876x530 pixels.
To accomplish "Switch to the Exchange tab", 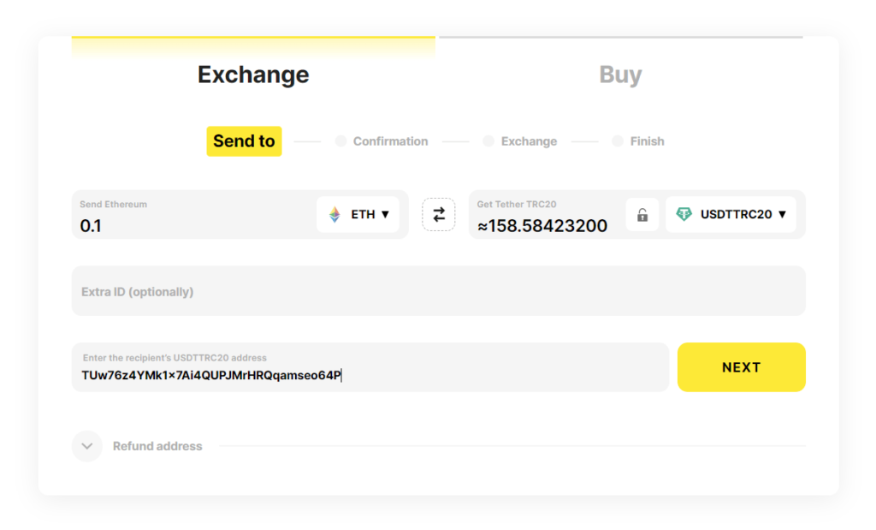I will click(253, 74).
